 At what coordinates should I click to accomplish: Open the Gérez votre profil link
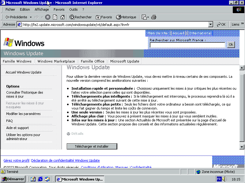coord(17,160)
